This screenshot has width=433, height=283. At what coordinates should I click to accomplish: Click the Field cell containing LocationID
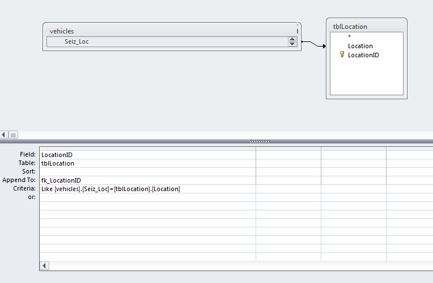click(147, 155)
